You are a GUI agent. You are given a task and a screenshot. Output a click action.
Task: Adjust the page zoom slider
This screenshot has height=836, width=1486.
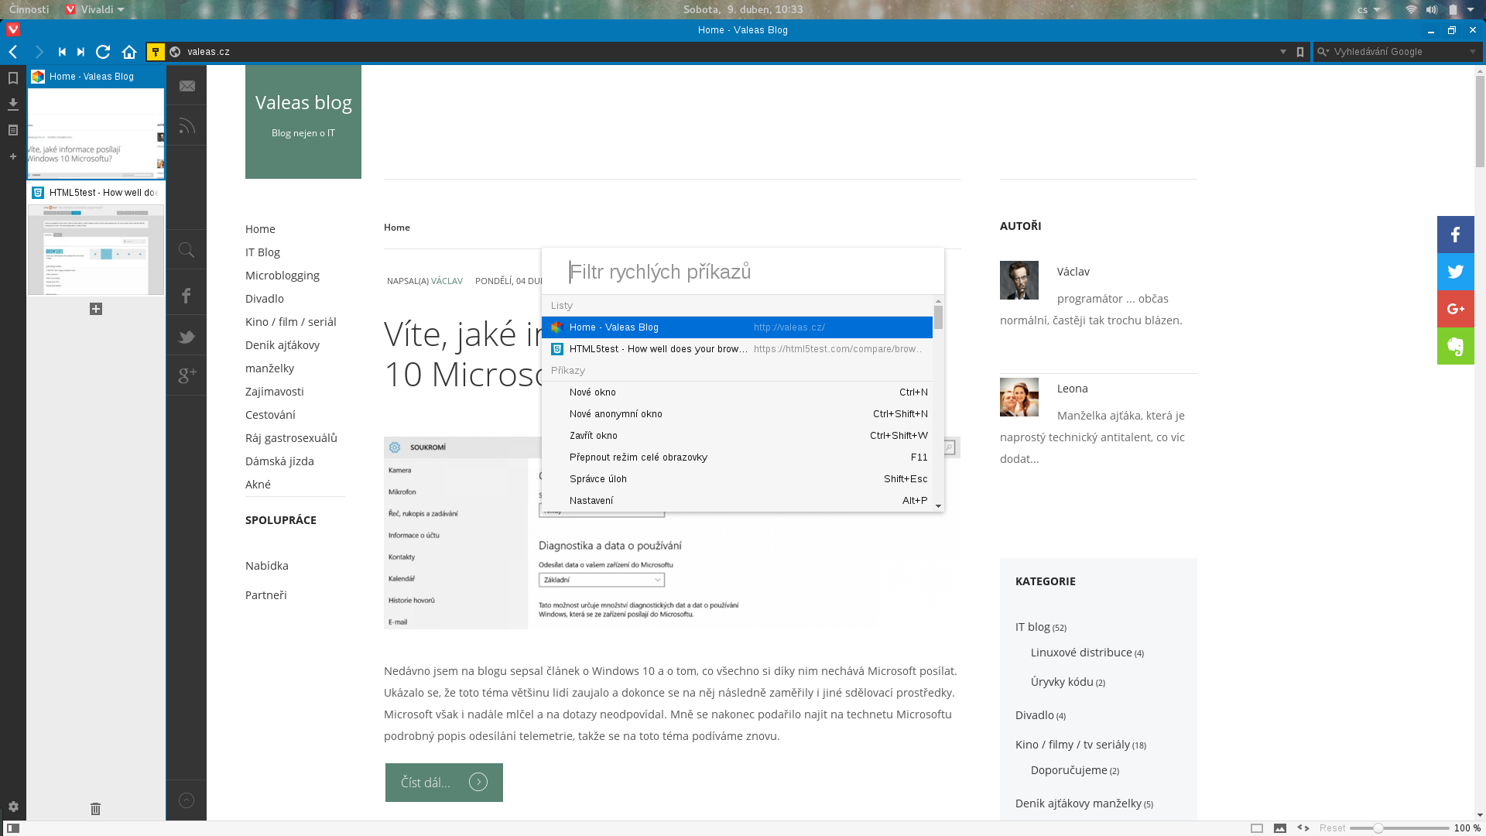(x=1399, y=828)
